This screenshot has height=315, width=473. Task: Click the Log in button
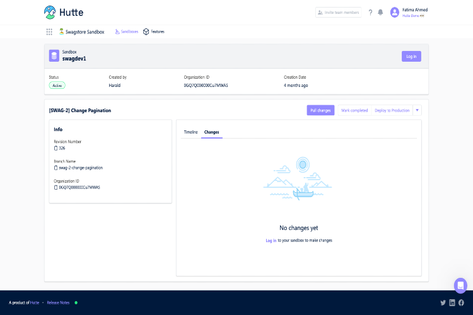(x=411, y=56)
